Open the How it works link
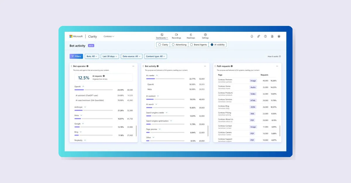This screenshot has width=351, height=183. [274, 56]
